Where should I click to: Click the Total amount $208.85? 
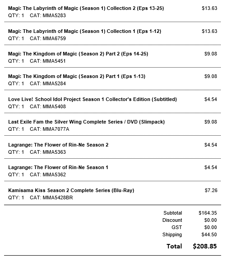[x=205, y=246]
